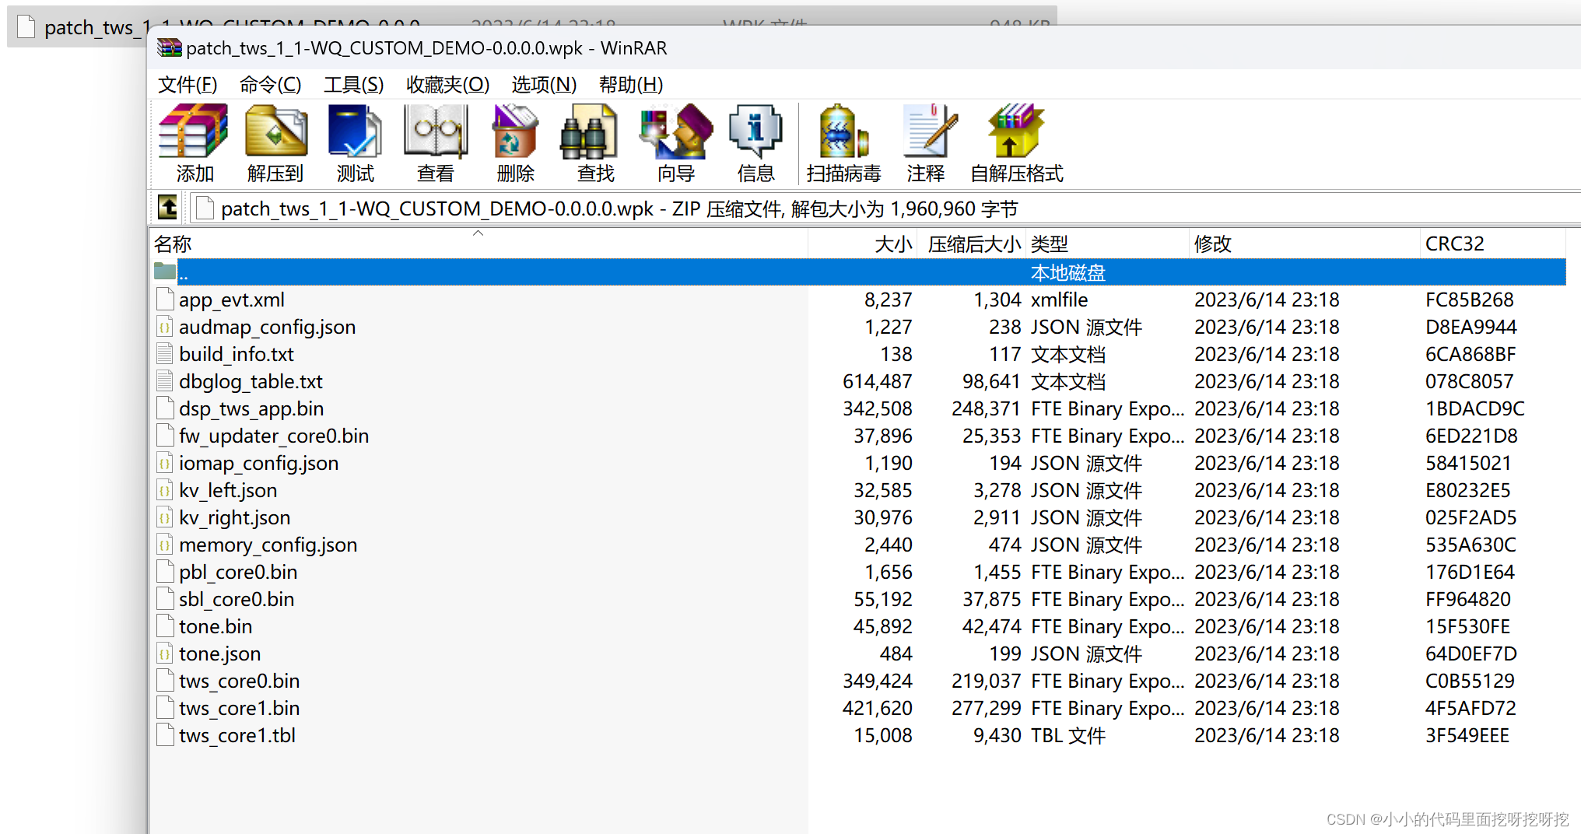Click file icon of pbl_core0.bin
Screen dimensions: 1581x834
pos(165,572)
